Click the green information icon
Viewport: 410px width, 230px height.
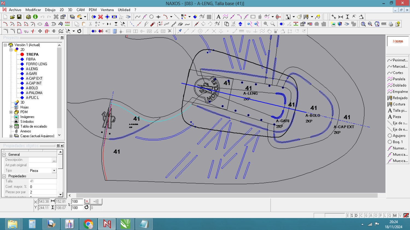[35, 17]
